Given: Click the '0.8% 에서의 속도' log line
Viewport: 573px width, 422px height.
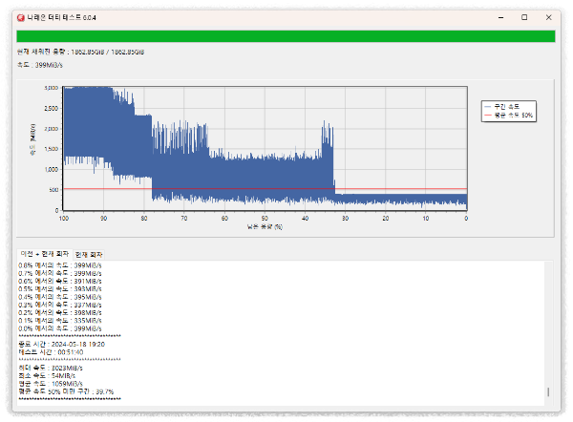Looking at the screenshot, I should (60, 265).
